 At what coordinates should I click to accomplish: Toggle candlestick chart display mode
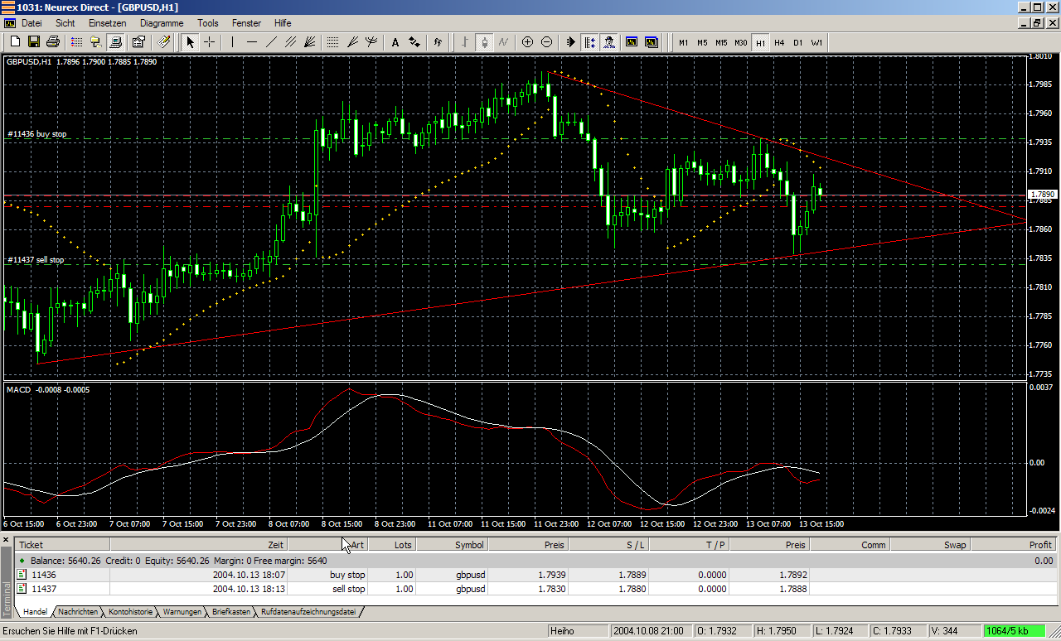pos(484,41)
